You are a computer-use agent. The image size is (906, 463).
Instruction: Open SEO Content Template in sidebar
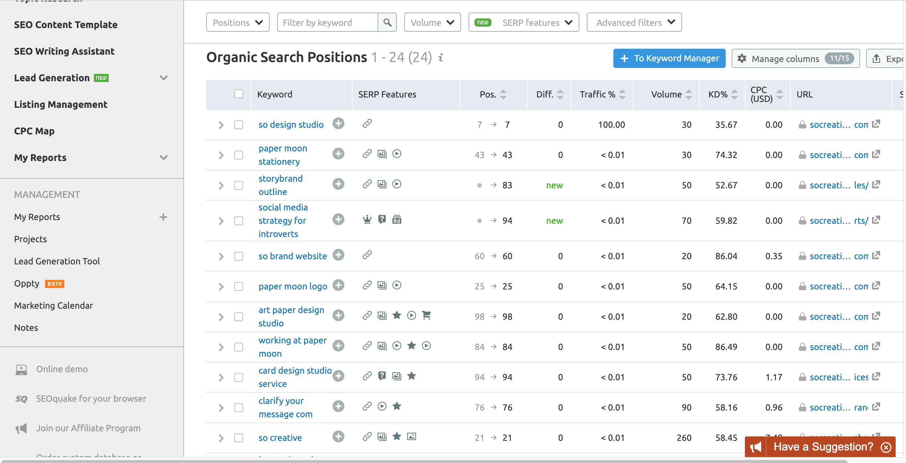(66, 25)
